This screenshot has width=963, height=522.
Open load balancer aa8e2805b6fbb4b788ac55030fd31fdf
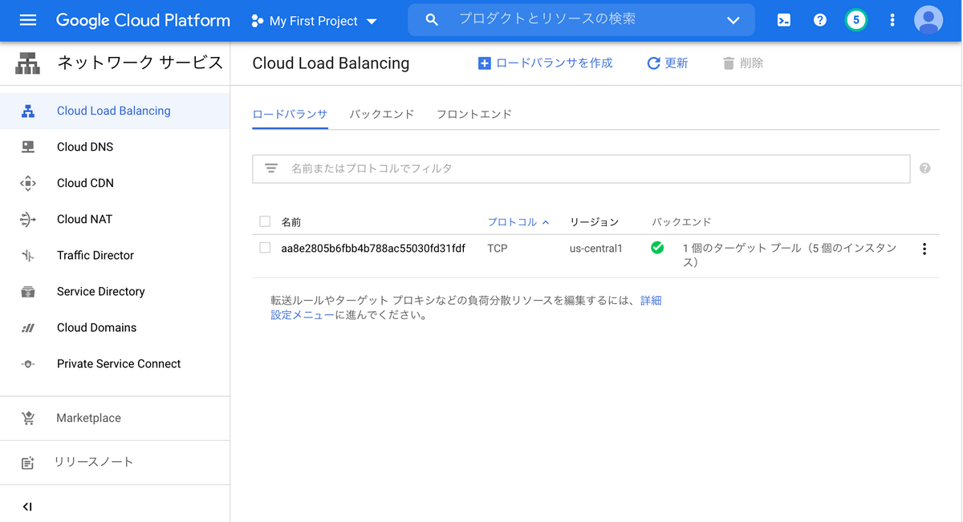click(x=373, y=249)
